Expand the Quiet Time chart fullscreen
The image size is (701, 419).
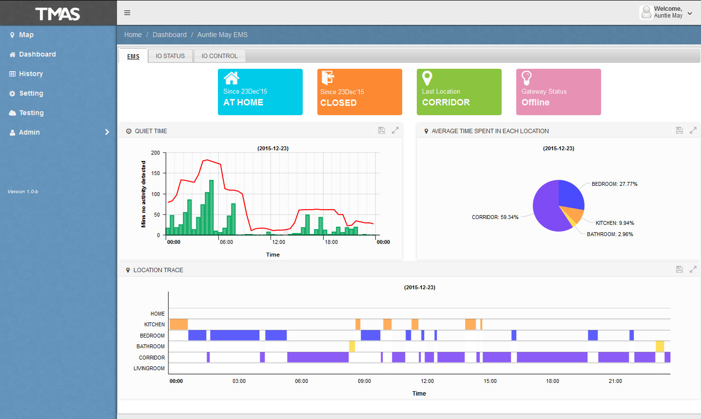point(395,130)
